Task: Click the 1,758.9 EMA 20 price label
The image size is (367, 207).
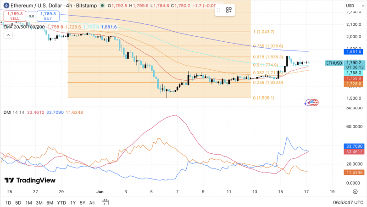Action: click(353, 78)
